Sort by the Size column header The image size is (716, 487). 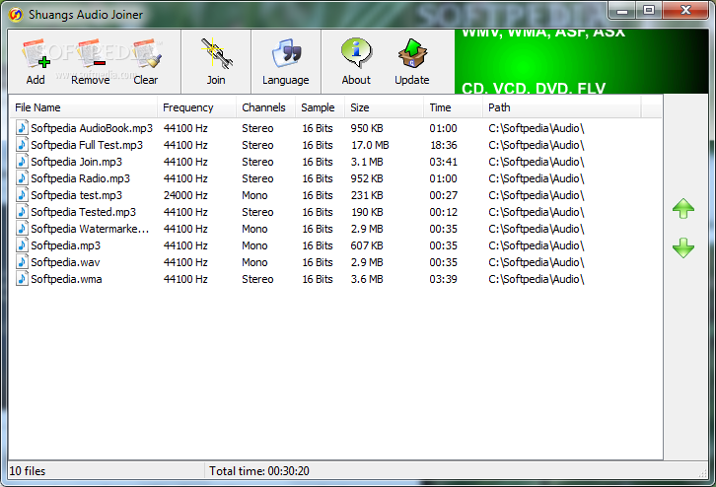384,107
